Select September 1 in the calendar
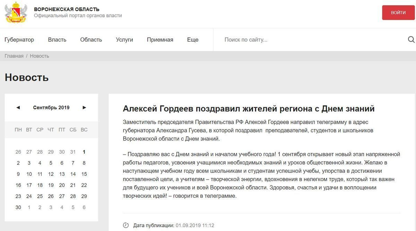The width and height of the screenshot is (416, 231). tap(84, 152)
